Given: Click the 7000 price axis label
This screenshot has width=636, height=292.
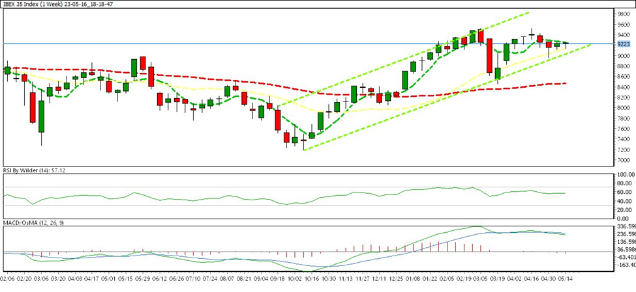Looking at the screenshot, I should (x=624, y=160).
